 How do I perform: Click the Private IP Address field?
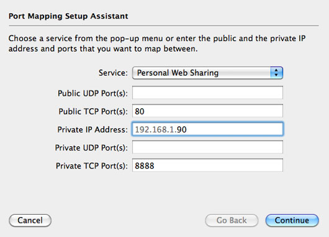pyautogui.click(x=207, y=129)
